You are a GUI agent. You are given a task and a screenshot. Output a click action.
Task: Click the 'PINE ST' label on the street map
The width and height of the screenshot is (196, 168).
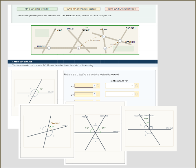[71, 29]
